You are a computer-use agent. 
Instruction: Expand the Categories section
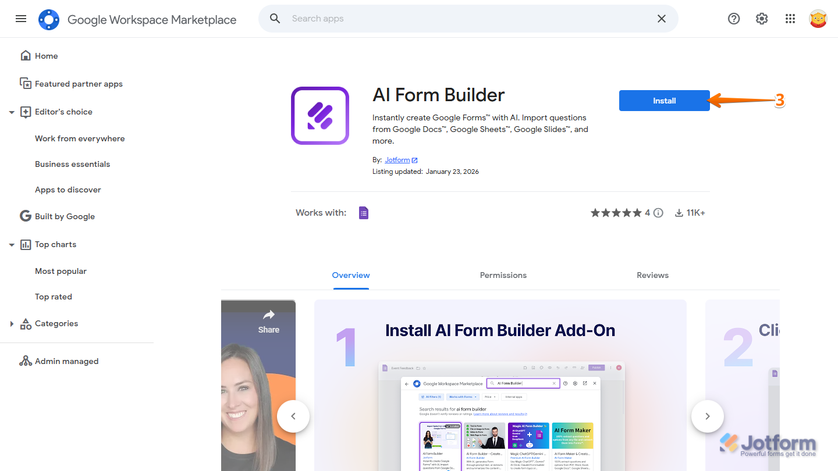(12, 323)
